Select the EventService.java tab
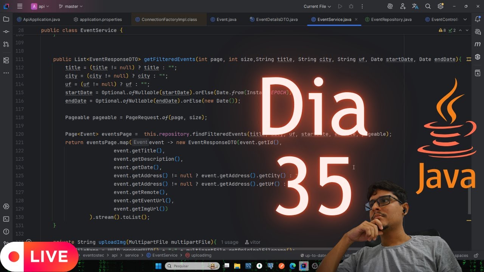This screenshot has height=272, width=484. click(x=334, y=20)
